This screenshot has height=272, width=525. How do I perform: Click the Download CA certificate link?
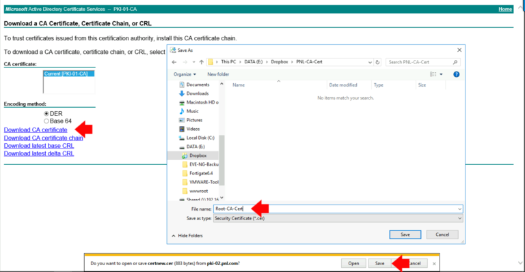pos(36,130)
